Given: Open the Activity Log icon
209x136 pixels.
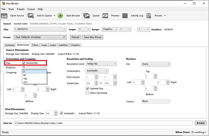Looking at the screenshot, I should (125, 16).
